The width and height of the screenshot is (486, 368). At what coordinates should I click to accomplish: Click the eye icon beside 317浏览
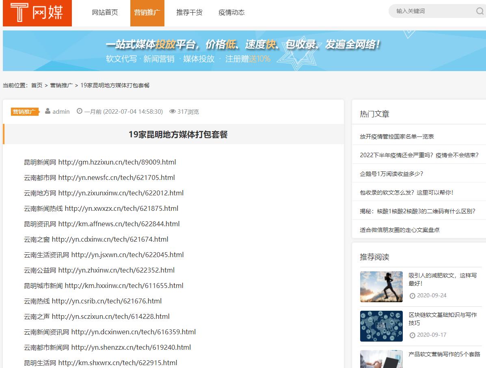(172, 111)
